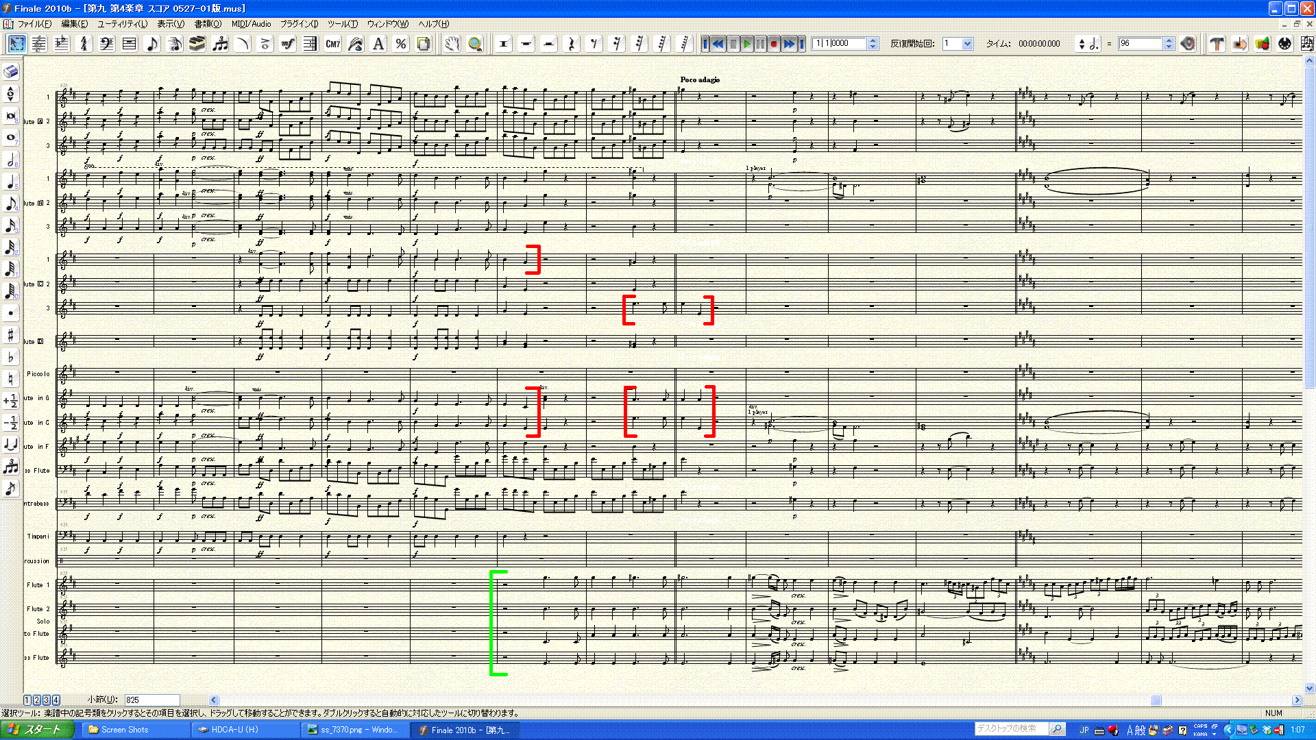Toggle the sharp accidental tool
Image resolution: width=1316 pixels, height=740 pixels.
11,335
